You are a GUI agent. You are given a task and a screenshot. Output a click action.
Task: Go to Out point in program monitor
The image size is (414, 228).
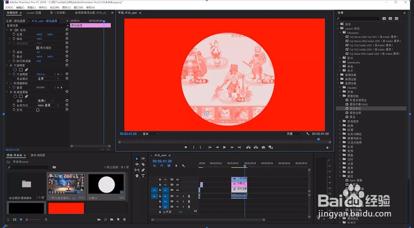pos(239,147)
